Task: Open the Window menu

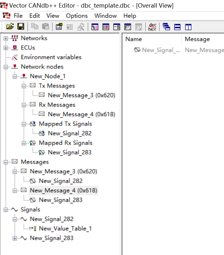Action: pyautogui.click(x=106, y=16)
